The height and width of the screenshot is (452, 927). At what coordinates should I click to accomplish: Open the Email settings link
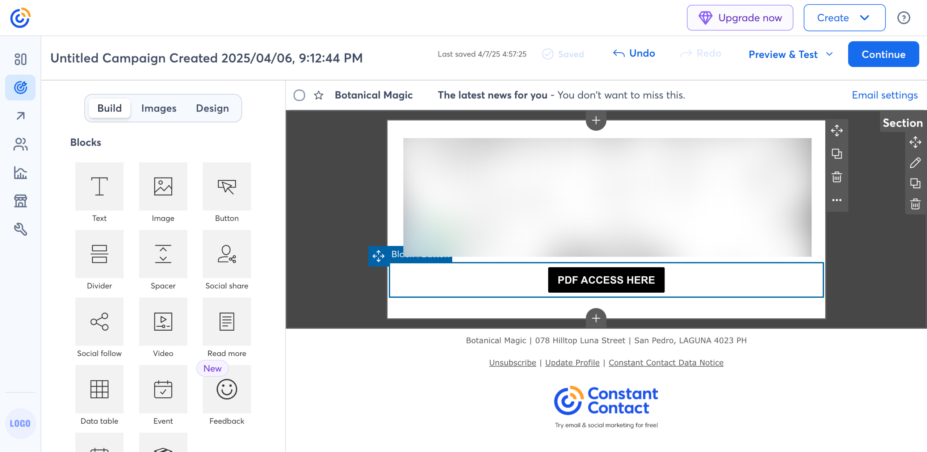(884, 95)
